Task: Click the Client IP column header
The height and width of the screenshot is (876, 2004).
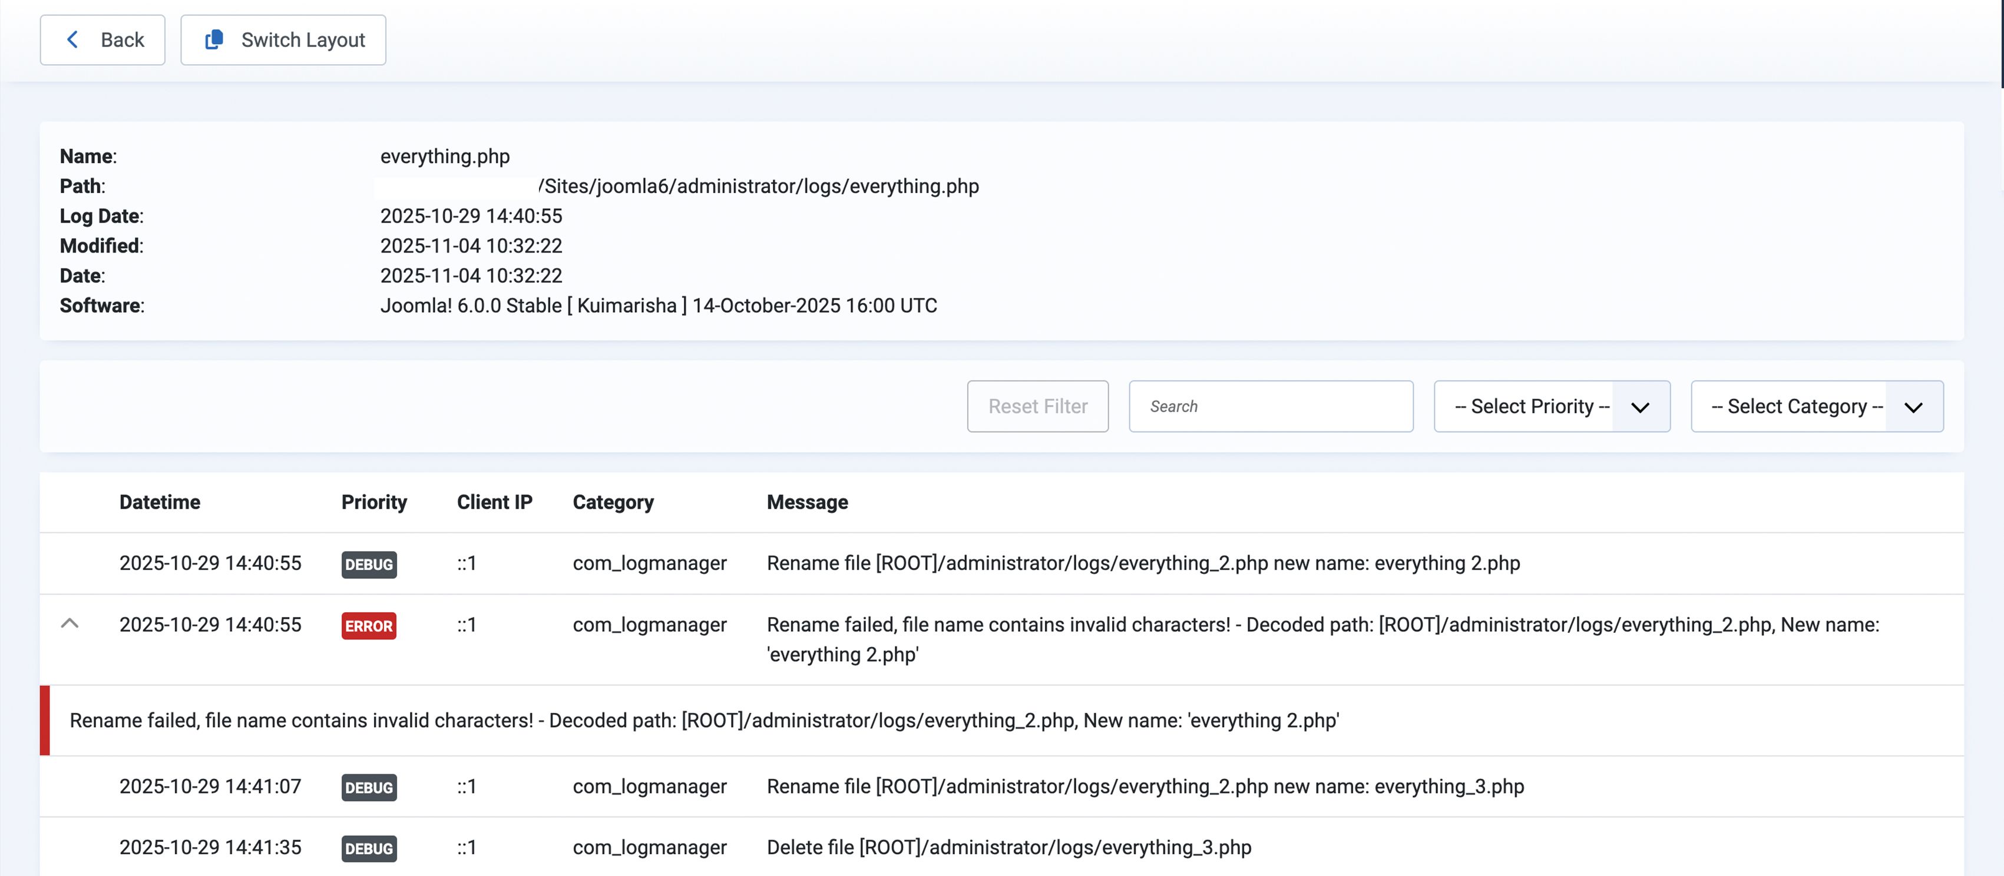Action: tap(494, 502)
